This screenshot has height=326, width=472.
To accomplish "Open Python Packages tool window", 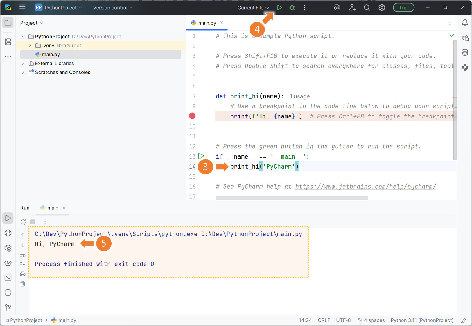I will (x=8, y=248).
